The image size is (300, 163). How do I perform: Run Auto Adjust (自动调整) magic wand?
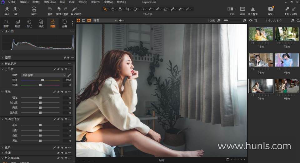(x=74, y=9)
